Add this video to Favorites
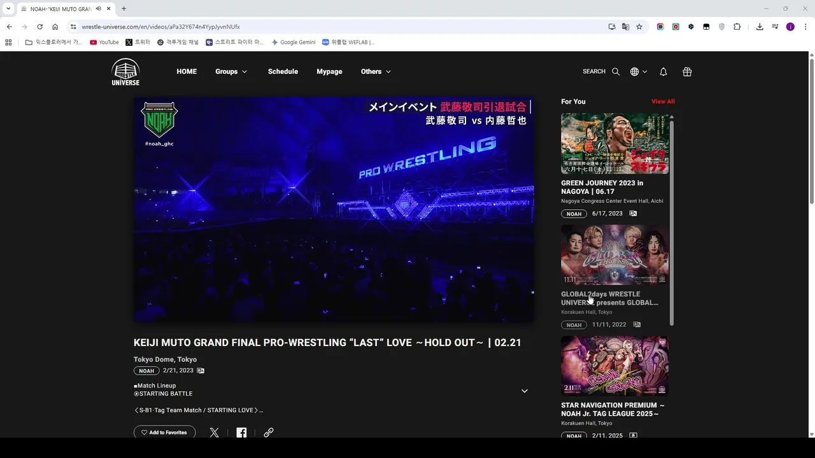This screenshot has height=458, width=815. click(x=164, y=433)
